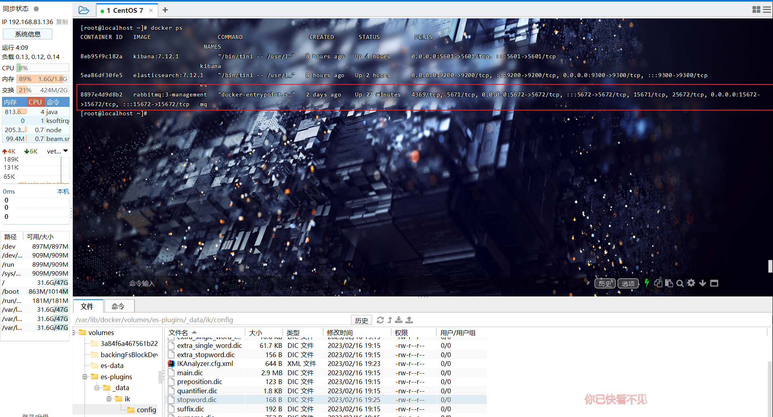Image resolution: width=773 pixels, height=417 pixels.
Task: Switch to grid layout view icon
Action: coord(756,10)
